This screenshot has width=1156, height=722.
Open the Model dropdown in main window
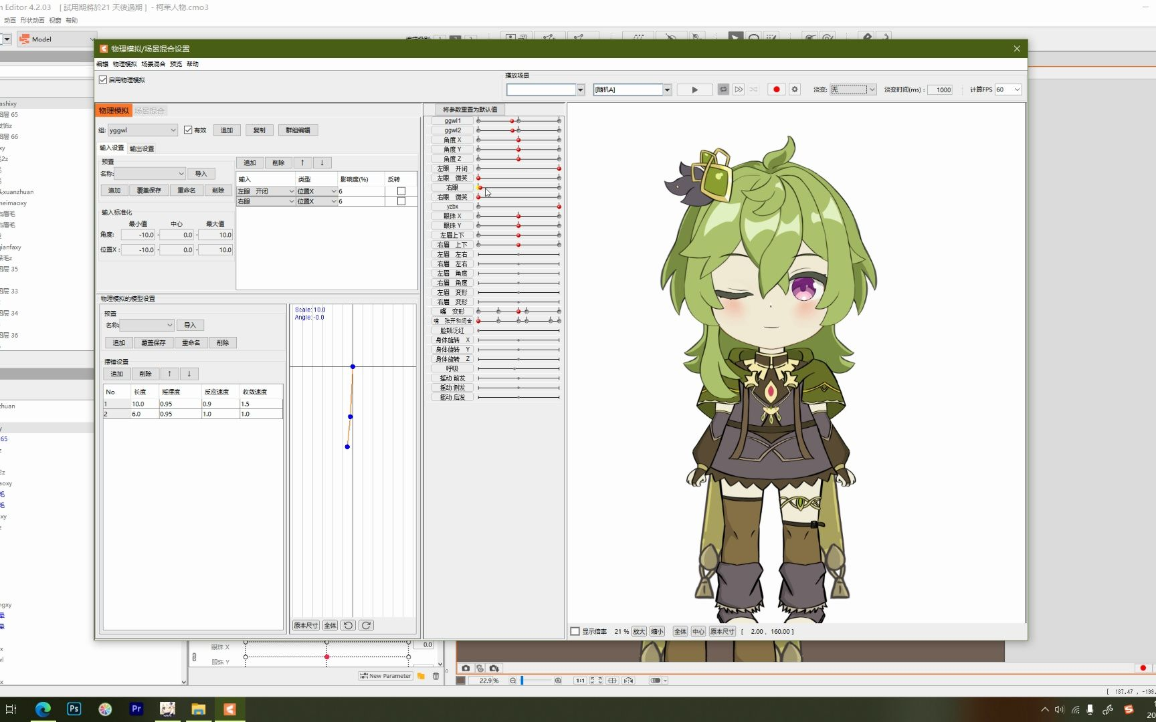[x=57, y=39]
